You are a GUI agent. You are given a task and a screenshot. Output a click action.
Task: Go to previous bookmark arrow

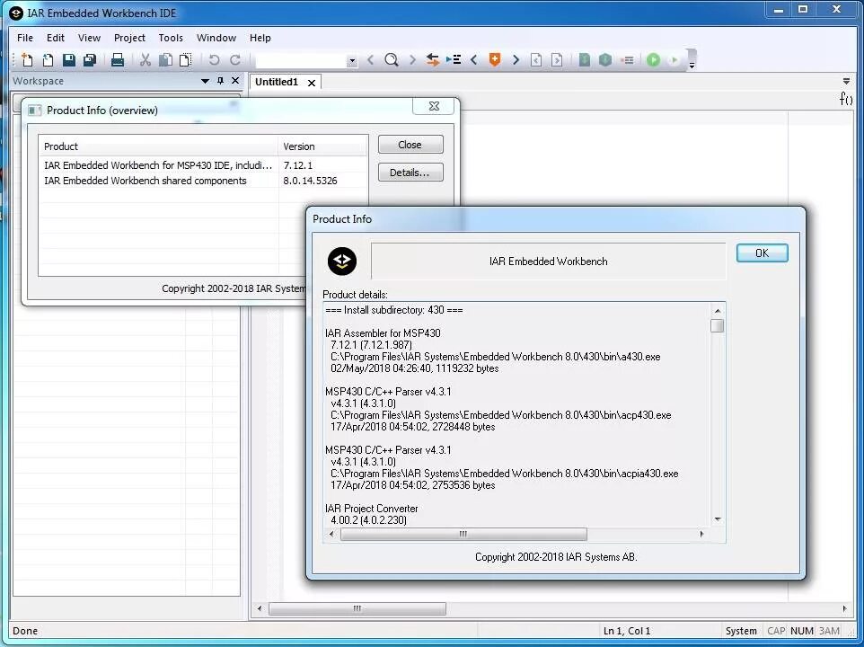coord(474,59)
